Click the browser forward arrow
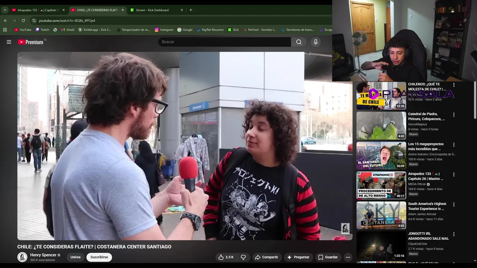The height and width of the screenshot is (268, 477). [14, 20]
